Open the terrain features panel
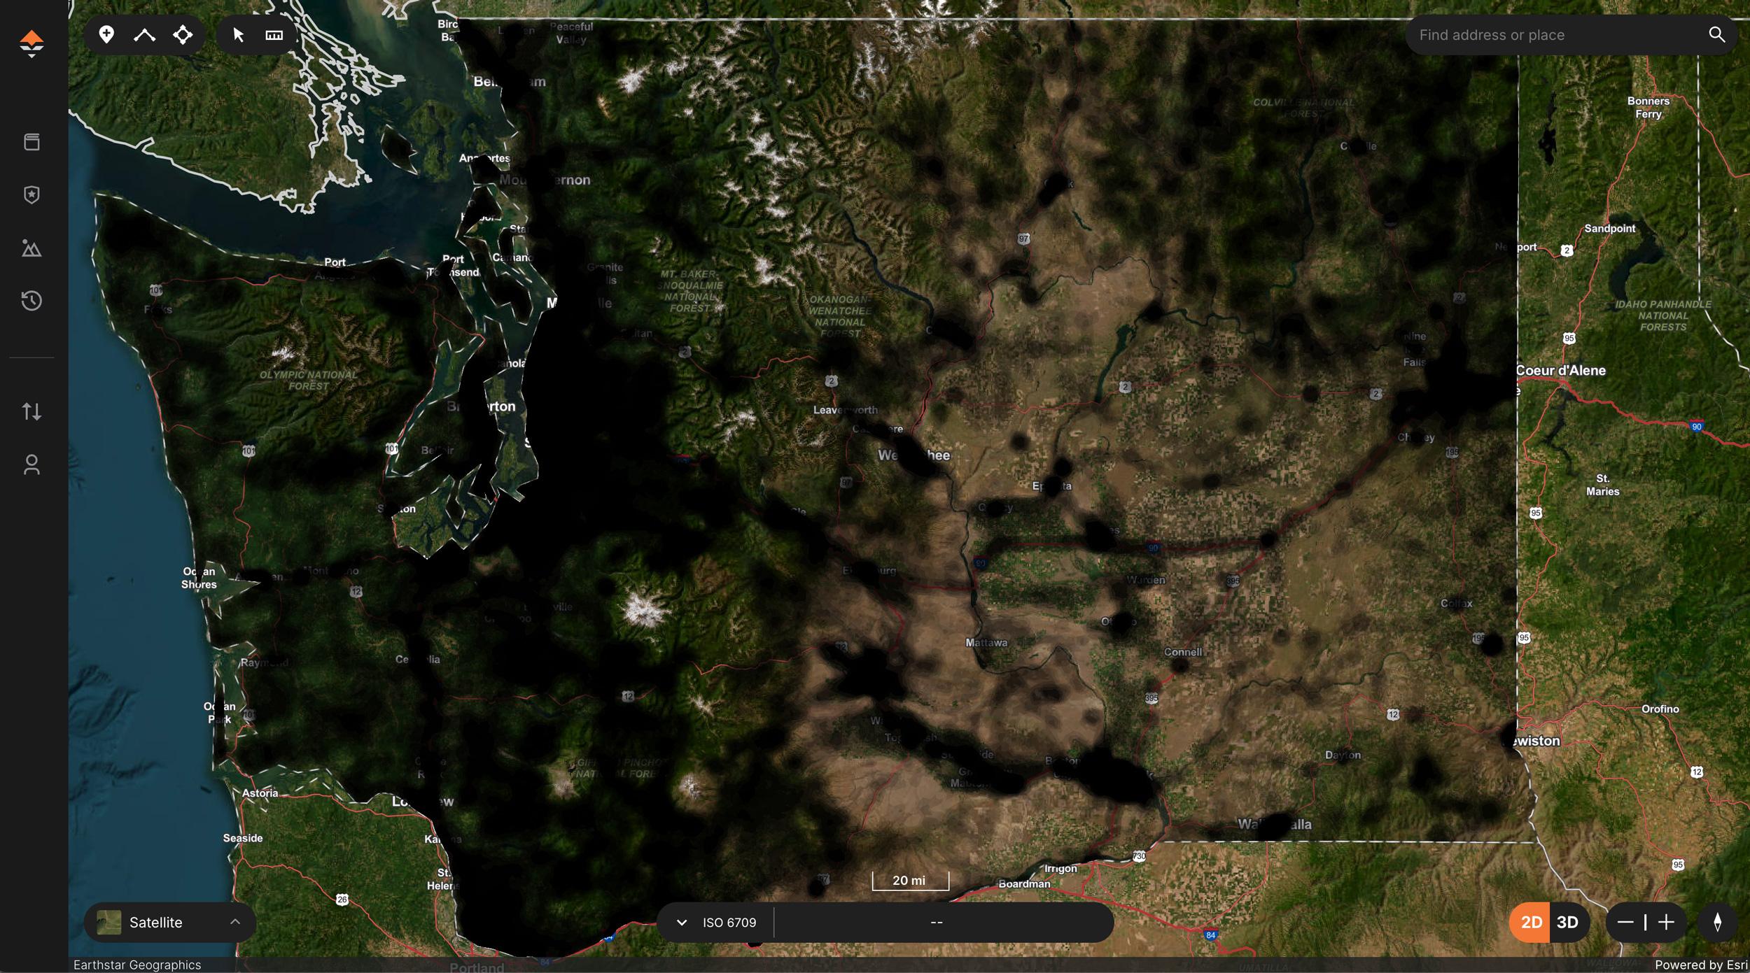1750x973 pixels. click(32, 248)
